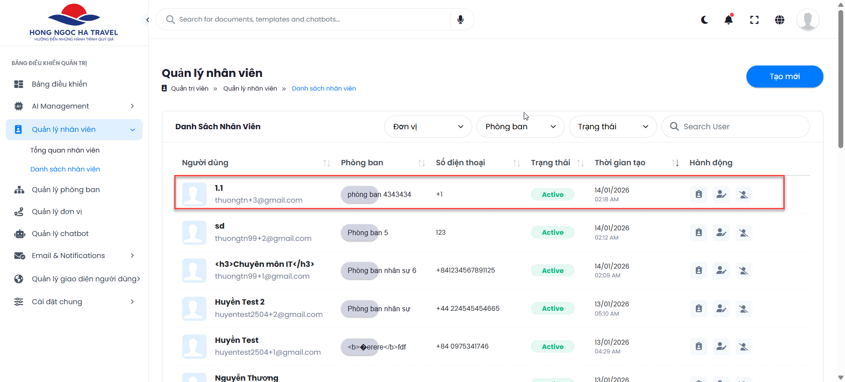Viewport: 845px width, 382px height.
Task: Sort the table by Người dùng column
Action: [x=327, y=163]
